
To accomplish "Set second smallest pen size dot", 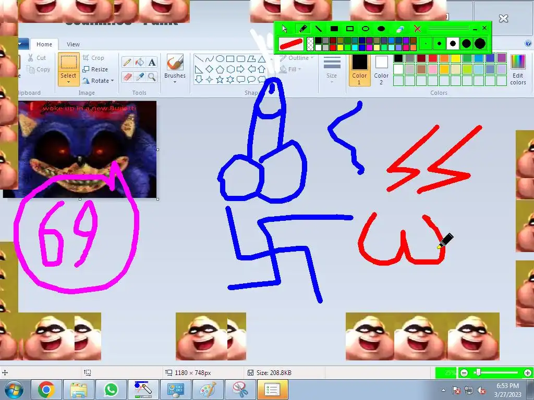I will [439, 44].
